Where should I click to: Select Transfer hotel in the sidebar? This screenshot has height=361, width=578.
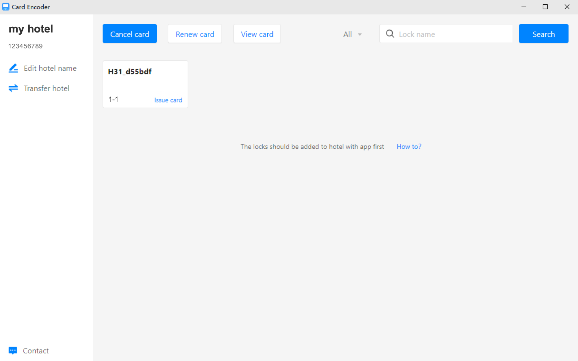click(39, 88)
